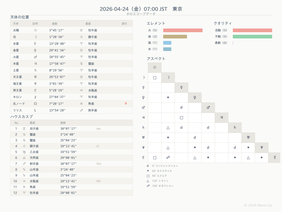Select the red 火 element bar

183,31
